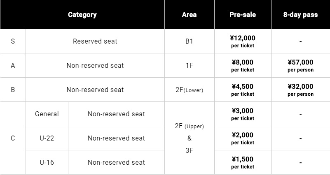Select the S category row label
The image size is (330, 175).
pyautogui.click(x=13, y=41)
